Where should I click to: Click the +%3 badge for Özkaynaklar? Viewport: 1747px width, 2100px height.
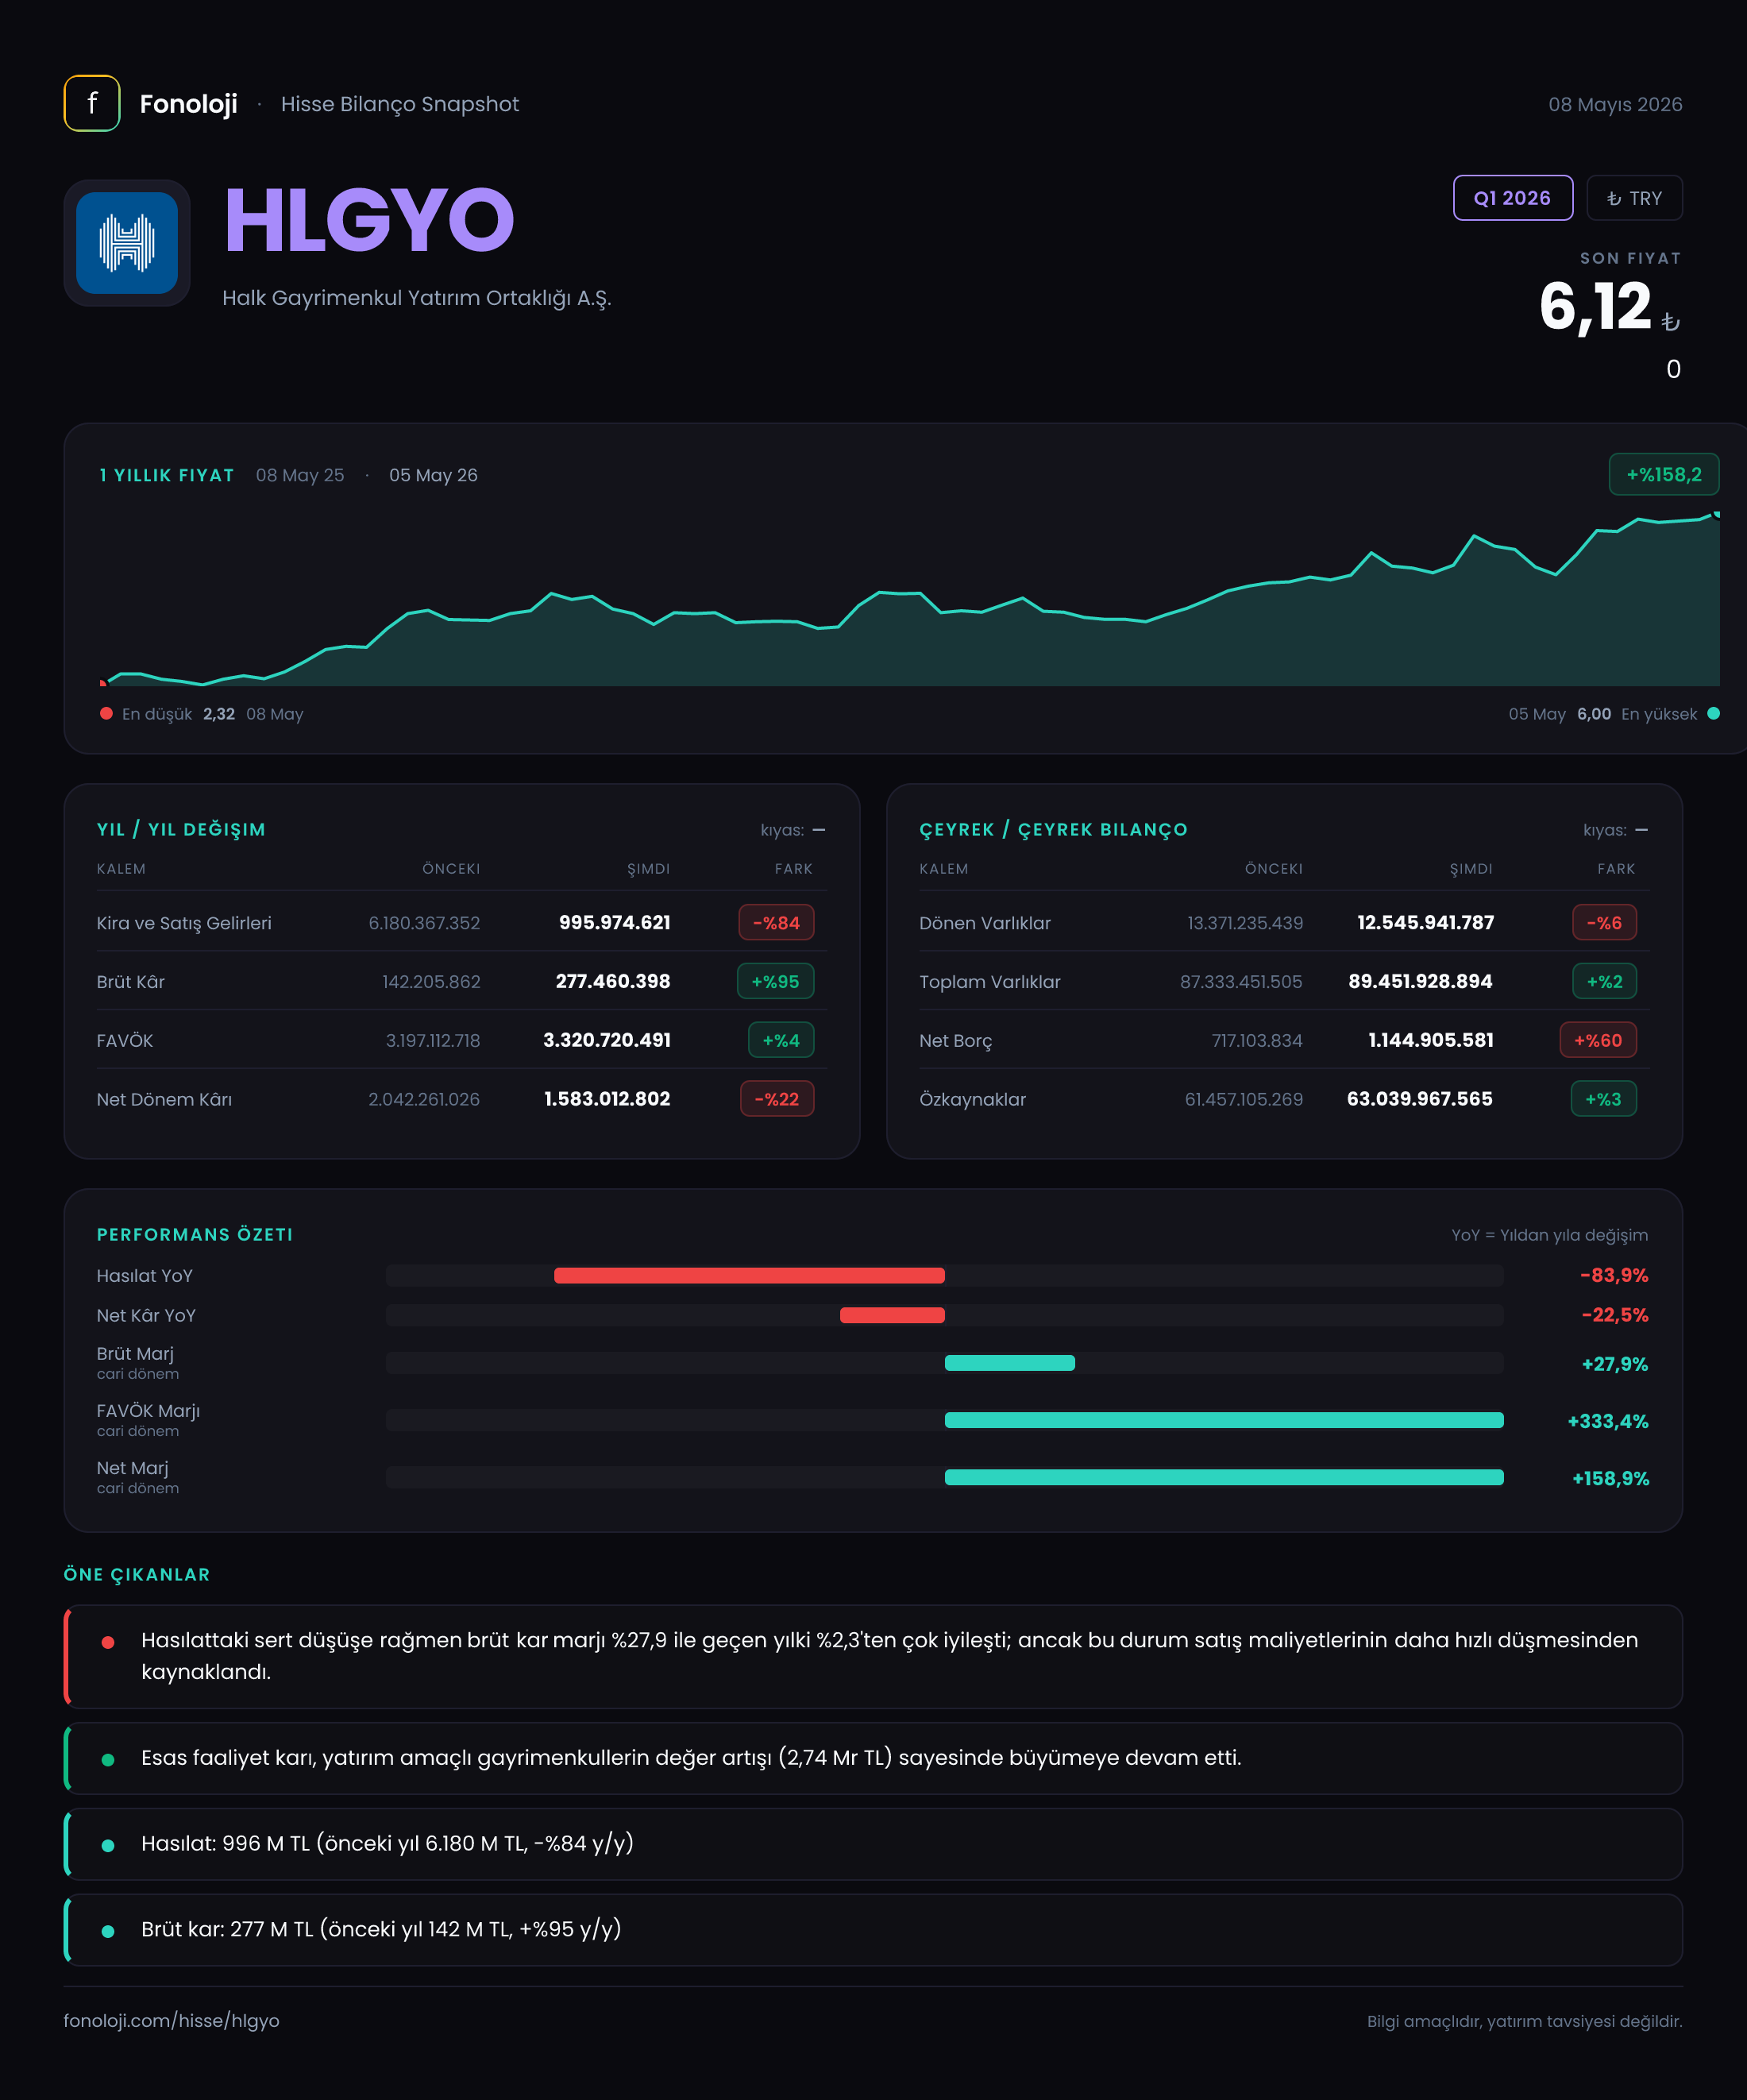1603,1099
